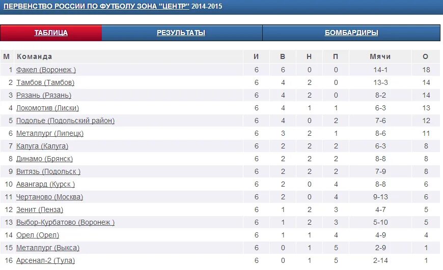Screen dimensions: 443x270
Task: Select the Витязь (Подольск) team link
Action: pos(48,171)
